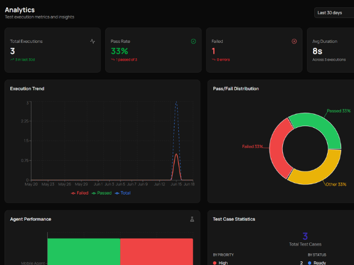Click the green checkmark icon in Pass Rate
The image size is (354, 265).
[194, 41]
